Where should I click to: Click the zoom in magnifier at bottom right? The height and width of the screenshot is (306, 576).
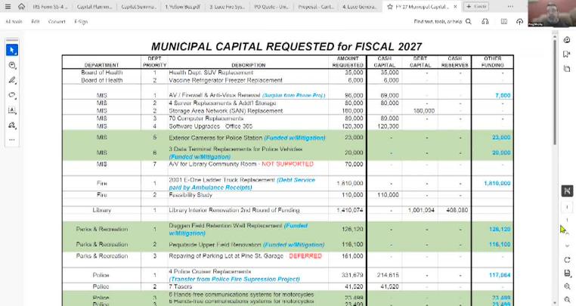pyautogui.click(x=567, y=287)
